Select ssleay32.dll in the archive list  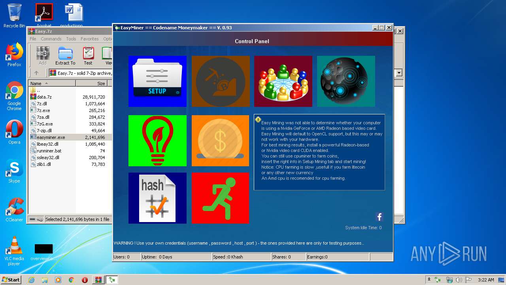[47, 158]
